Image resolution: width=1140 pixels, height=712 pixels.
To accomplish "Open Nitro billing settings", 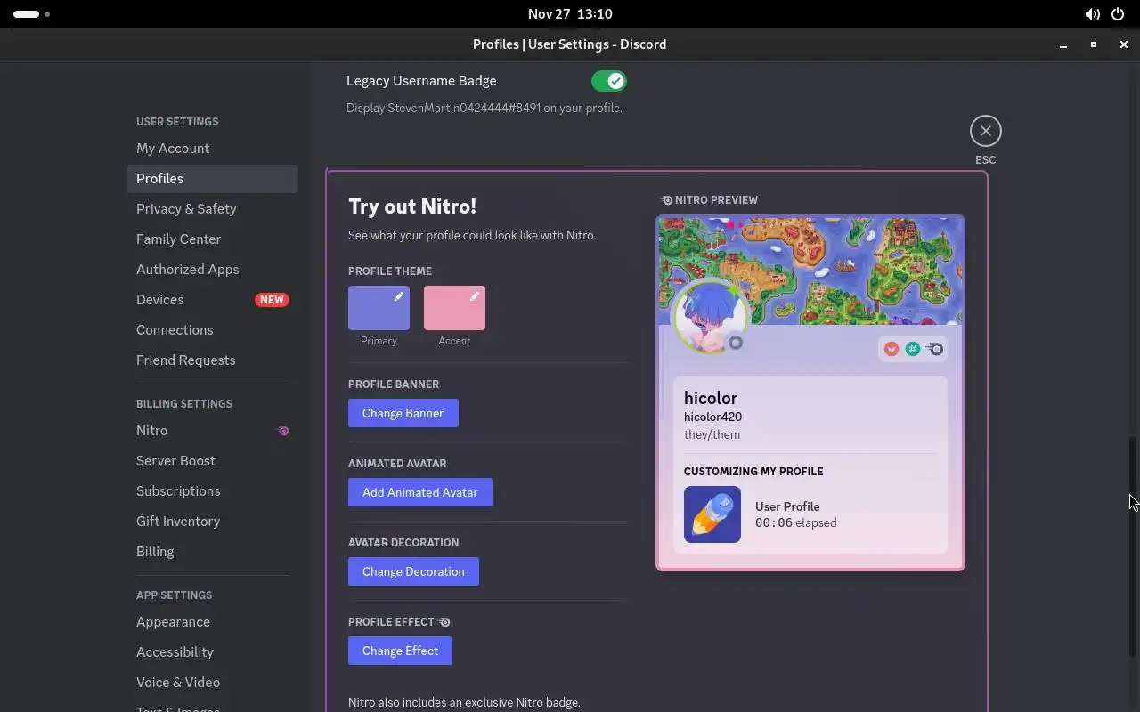I will pyautogui.click(x=213, y=431).
